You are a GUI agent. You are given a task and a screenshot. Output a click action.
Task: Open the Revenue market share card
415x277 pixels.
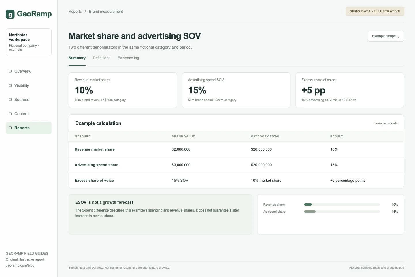click(123, 90)
